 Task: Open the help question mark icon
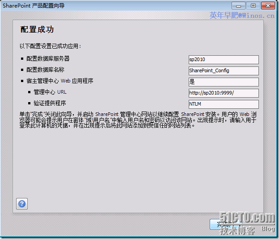(22, 204)
